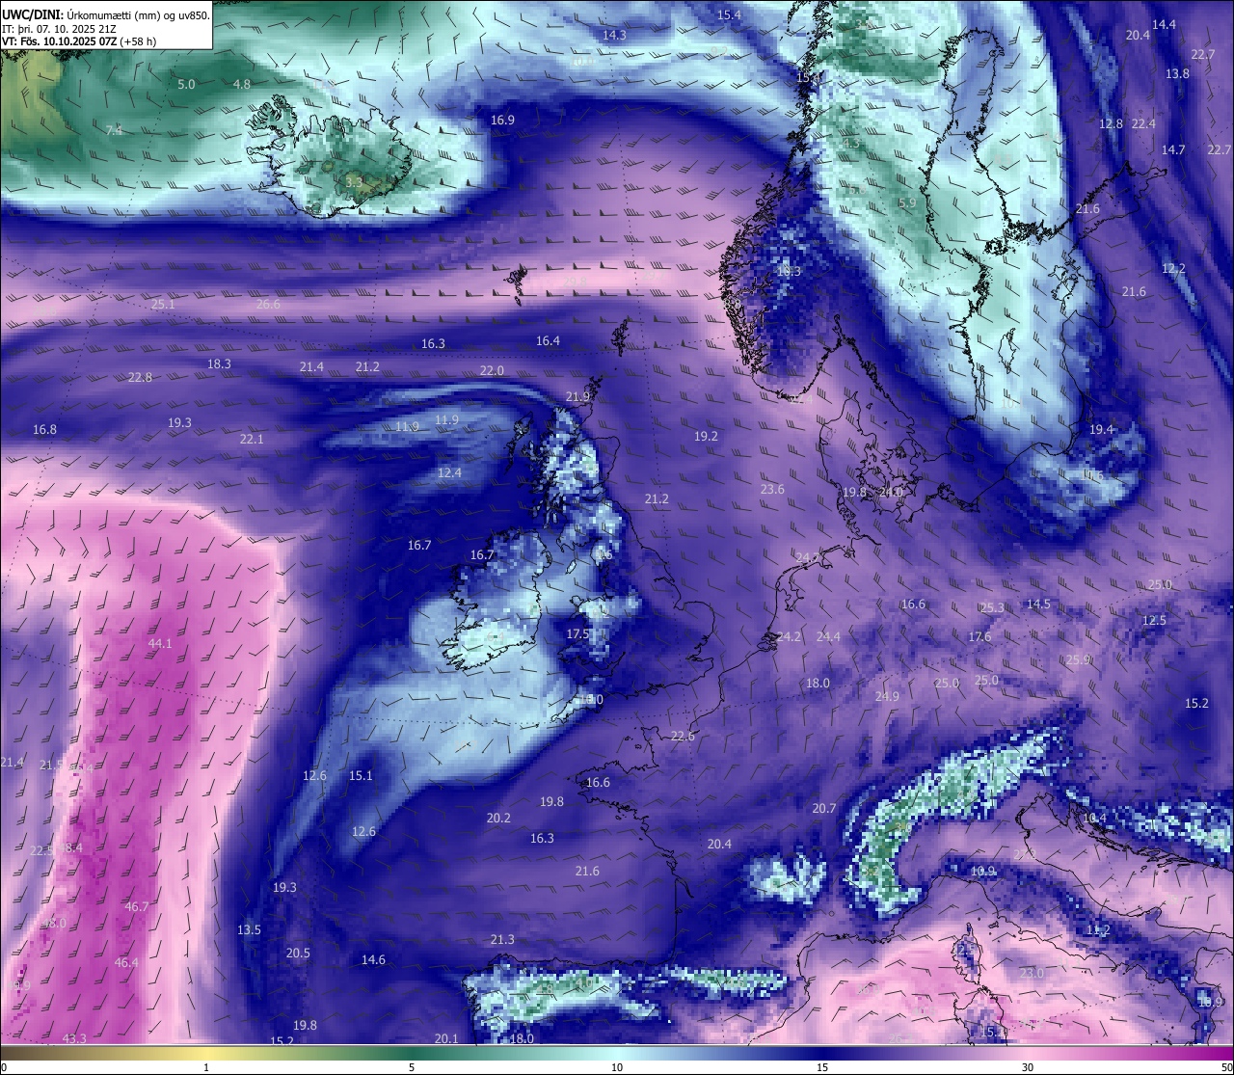The width and height of the screenshot is (1234, 1075).
Task: Click the 20.5 value on the map
Action: point(298,953)
